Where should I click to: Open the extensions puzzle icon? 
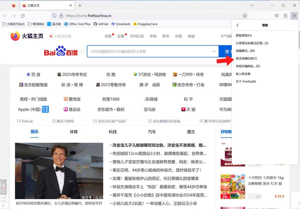pyautogui.click(x=285, y=16)
